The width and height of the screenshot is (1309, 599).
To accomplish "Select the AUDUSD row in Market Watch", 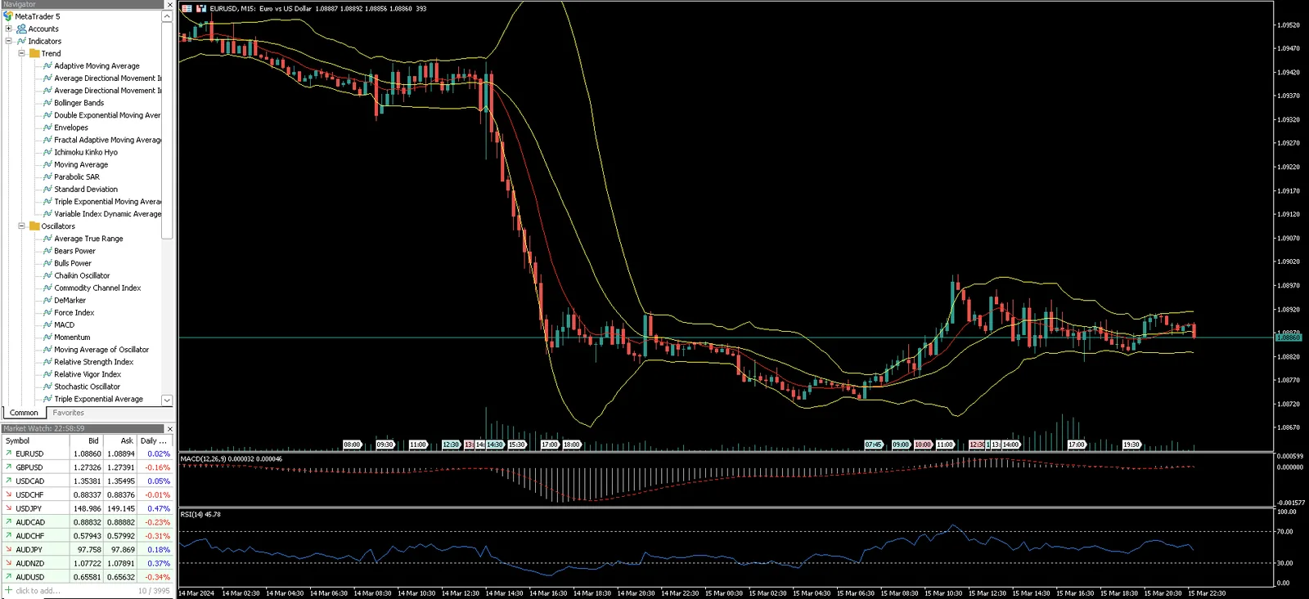I will [x=88, y=577].
